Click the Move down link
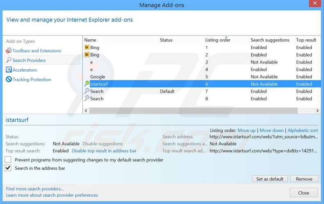Screen dimensions: 324x204 (272, 130)
